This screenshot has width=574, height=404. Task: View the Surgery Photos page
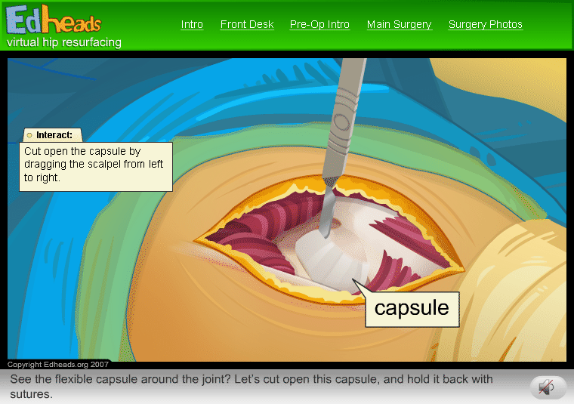tap(486, 24)
